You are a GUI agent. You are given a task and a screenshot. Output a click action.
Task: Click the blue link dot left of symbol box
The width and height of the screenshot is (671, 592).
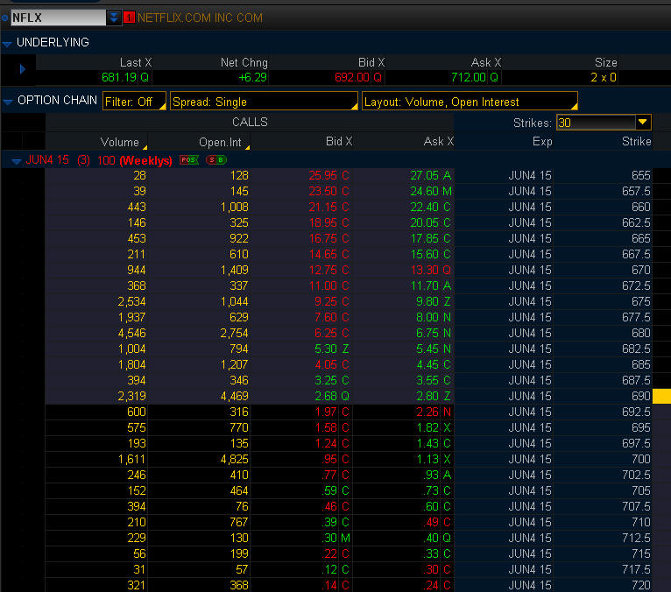coord(4,18)
